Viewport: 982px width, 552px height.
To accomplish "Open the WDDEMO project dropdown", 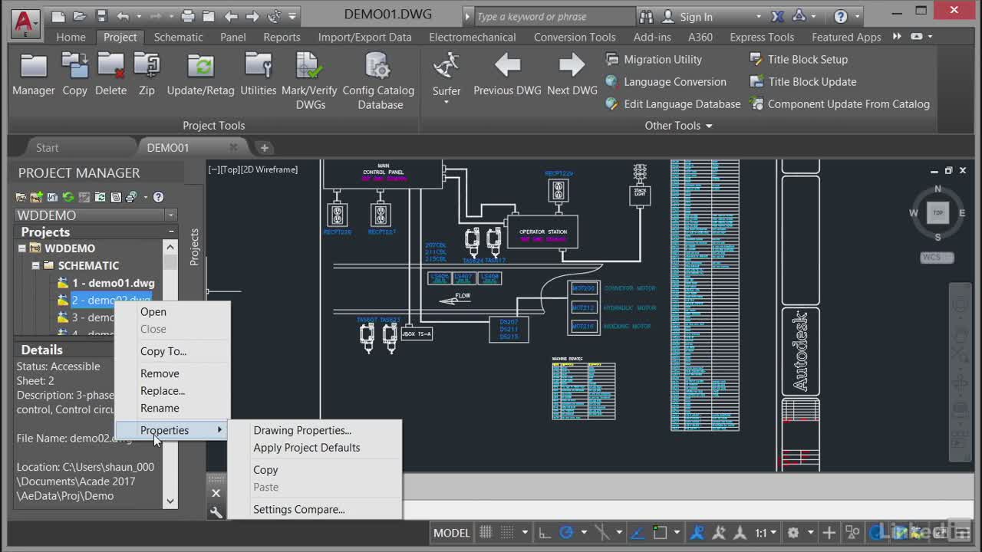I will click(x=171, y=215).
